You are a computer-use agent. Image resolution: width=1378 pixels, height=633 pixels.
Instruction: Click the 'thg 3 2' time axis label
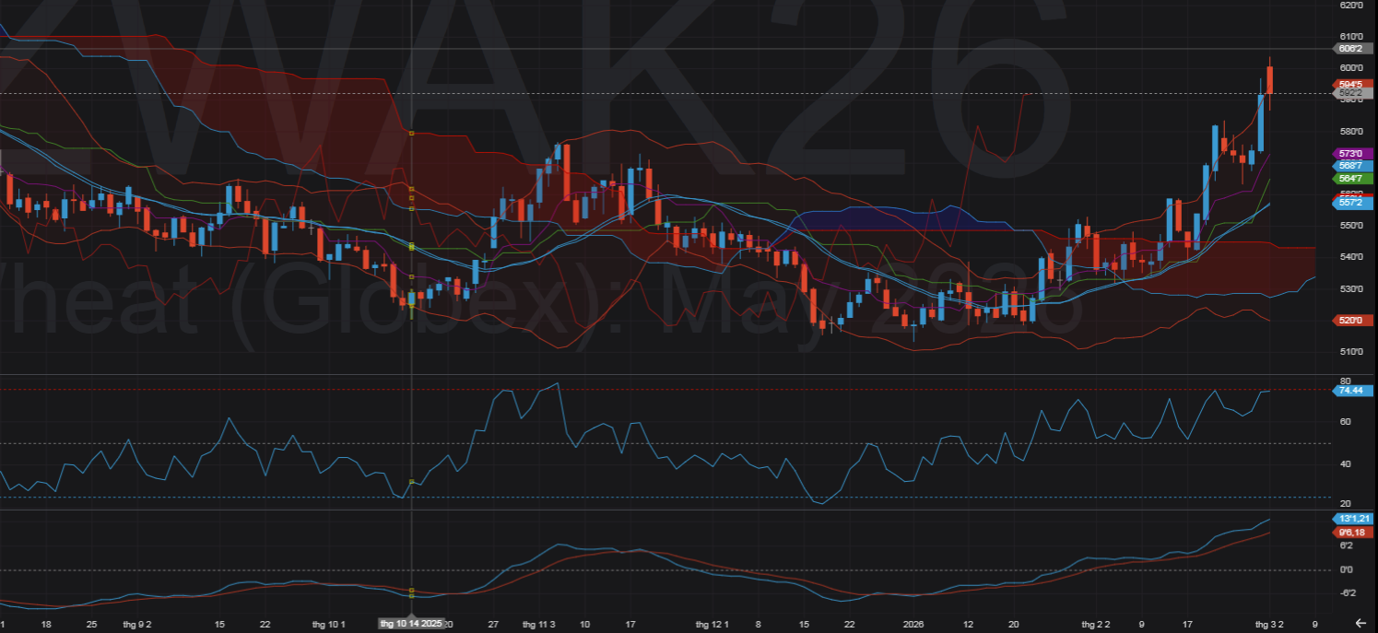1269,624
